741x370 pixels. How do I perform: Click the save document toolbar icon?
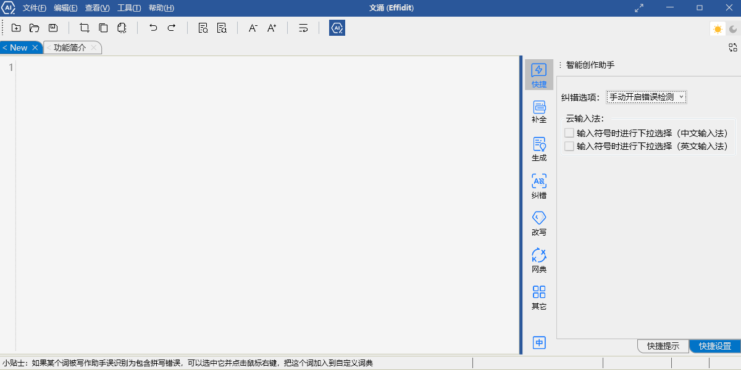52,27
